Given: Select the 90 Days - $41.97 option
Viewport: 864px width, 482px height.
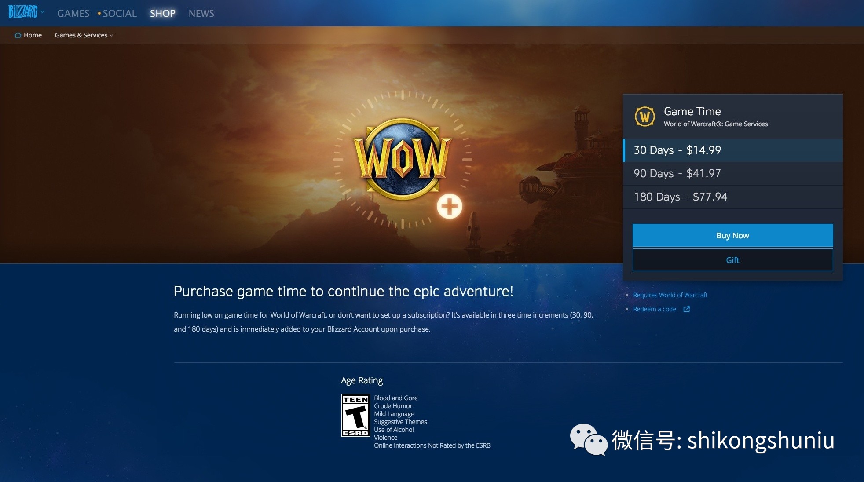Looking at the screenshot, I should [733, 174].
